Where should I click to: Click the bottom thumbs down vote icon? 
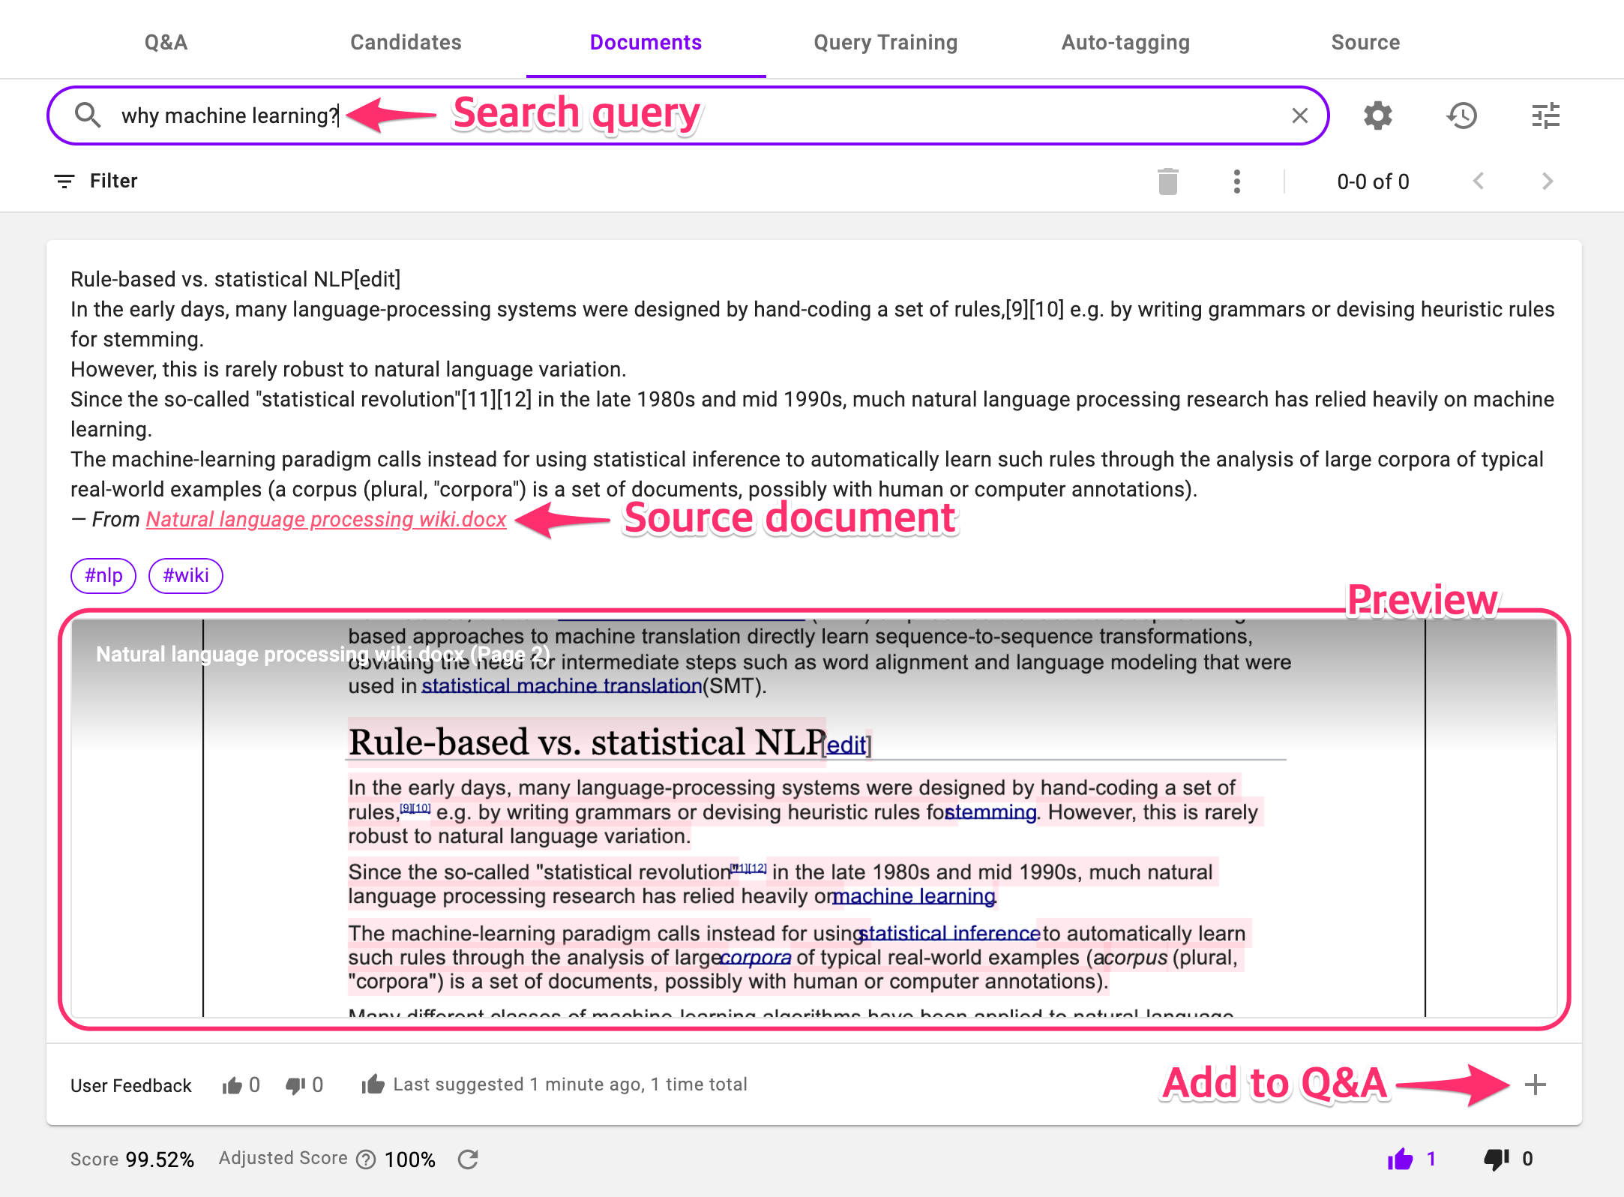[x=1496, y=1159]
